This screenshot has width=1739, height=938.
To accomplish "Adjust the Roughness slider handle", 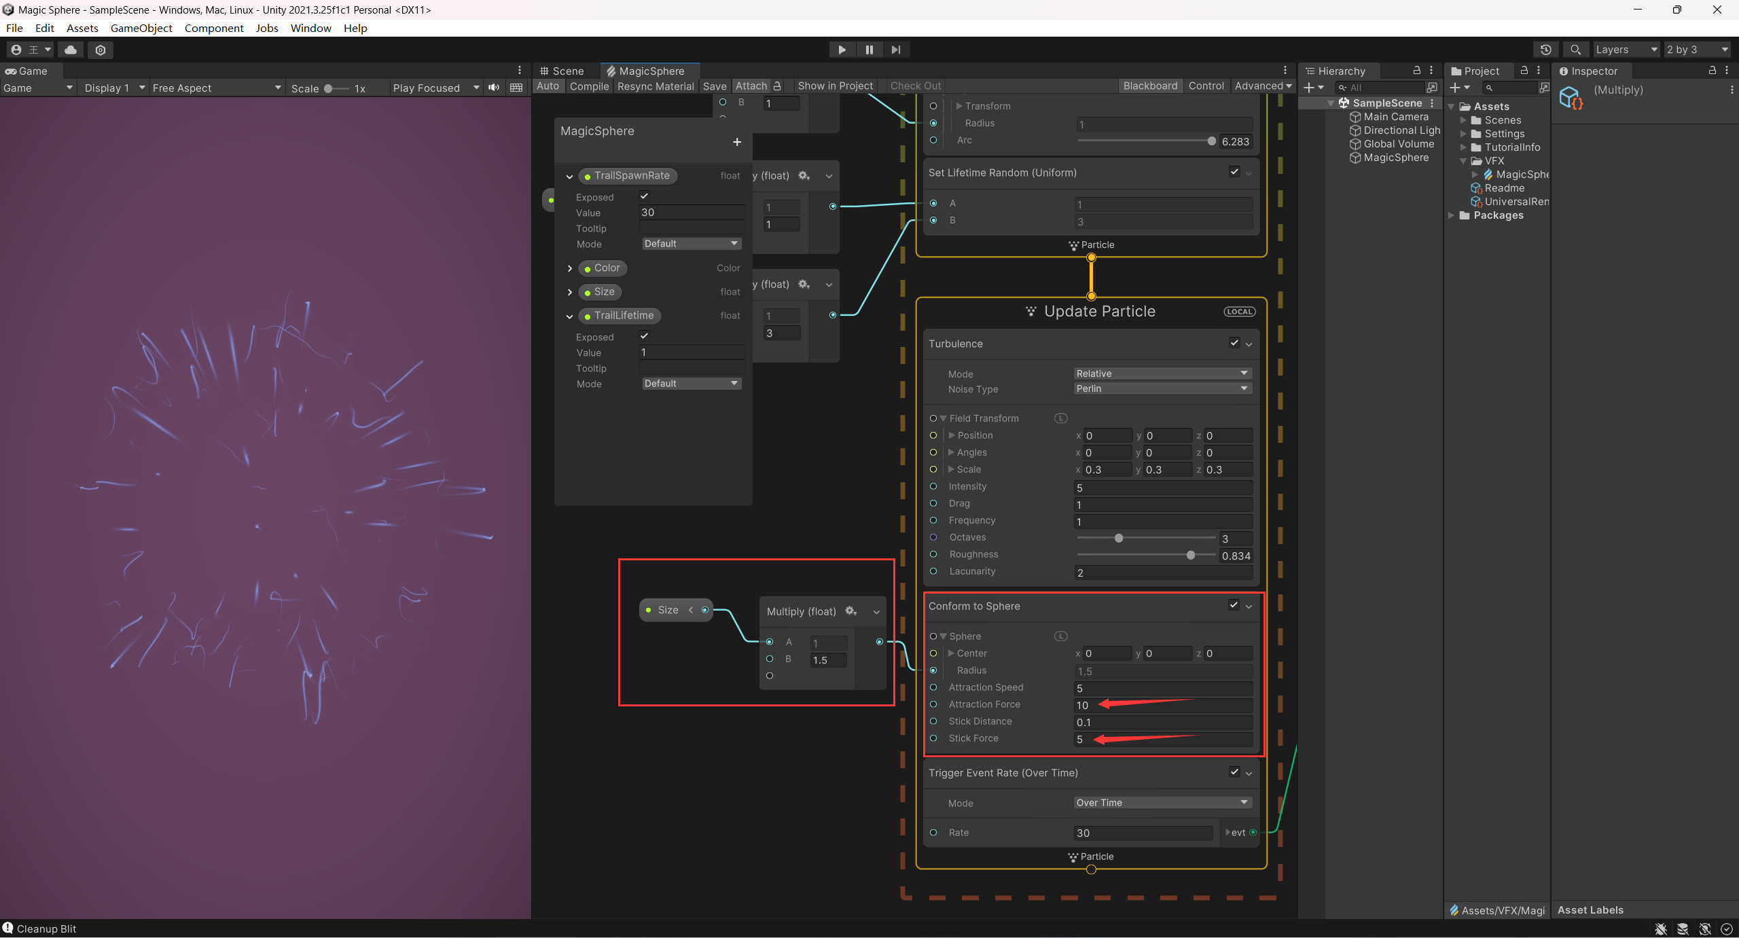I will coord(1190,555).
